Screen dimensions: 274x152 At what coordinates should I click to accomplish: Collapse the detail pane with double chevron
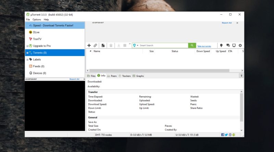tap(241, 75)
